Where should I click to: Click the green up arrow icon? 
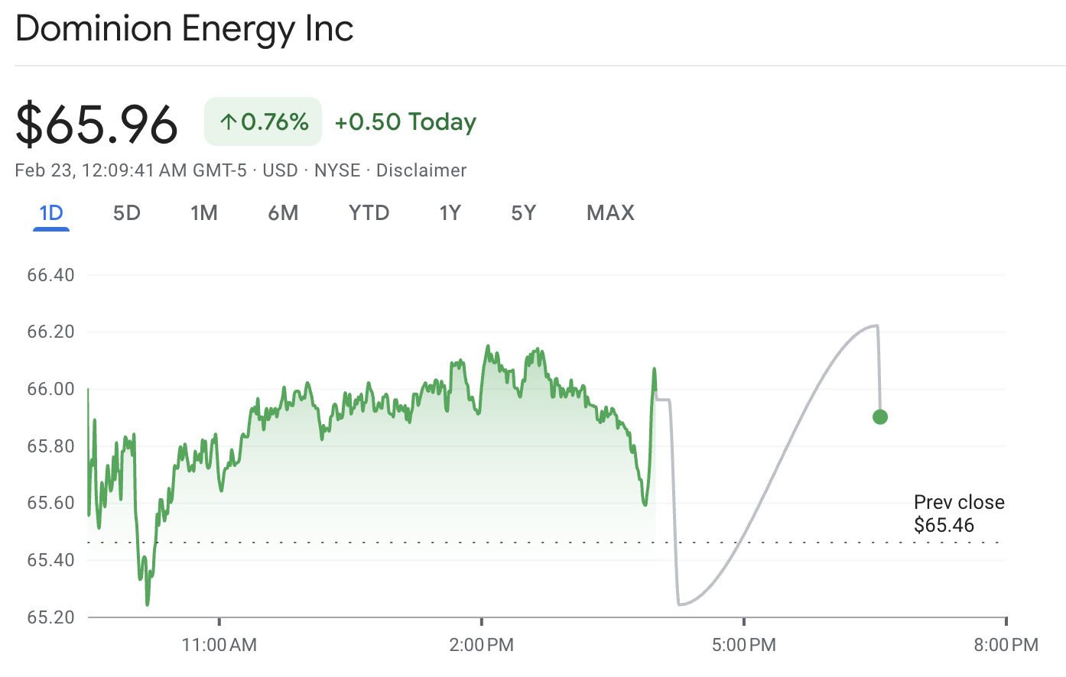pyautogui.click(x=227, y=121)
